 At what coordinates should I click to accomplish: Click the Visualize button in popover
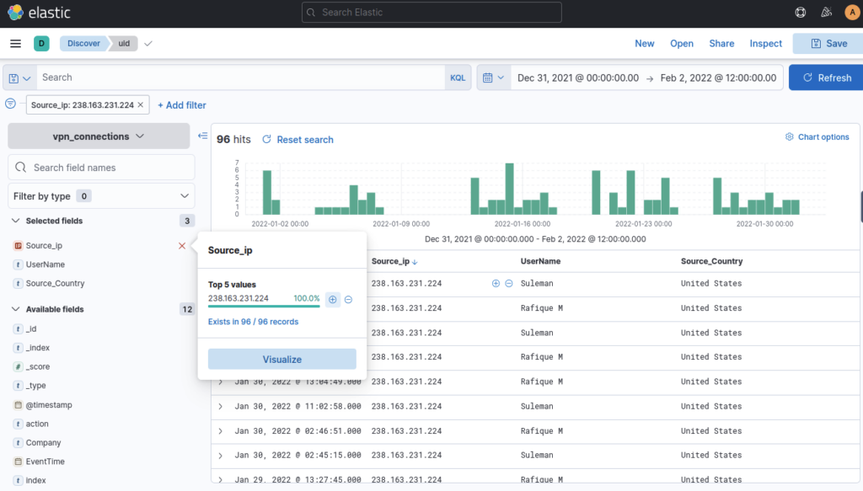(x=281, y=359)
